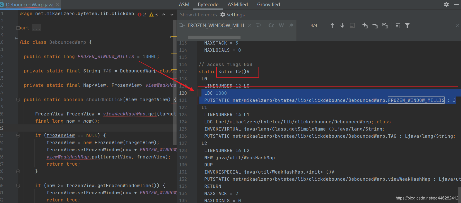This screenshot has width=461, height=203.
Task: Collapse the shouldDoClick method
Action: click(x=18, y=100)
